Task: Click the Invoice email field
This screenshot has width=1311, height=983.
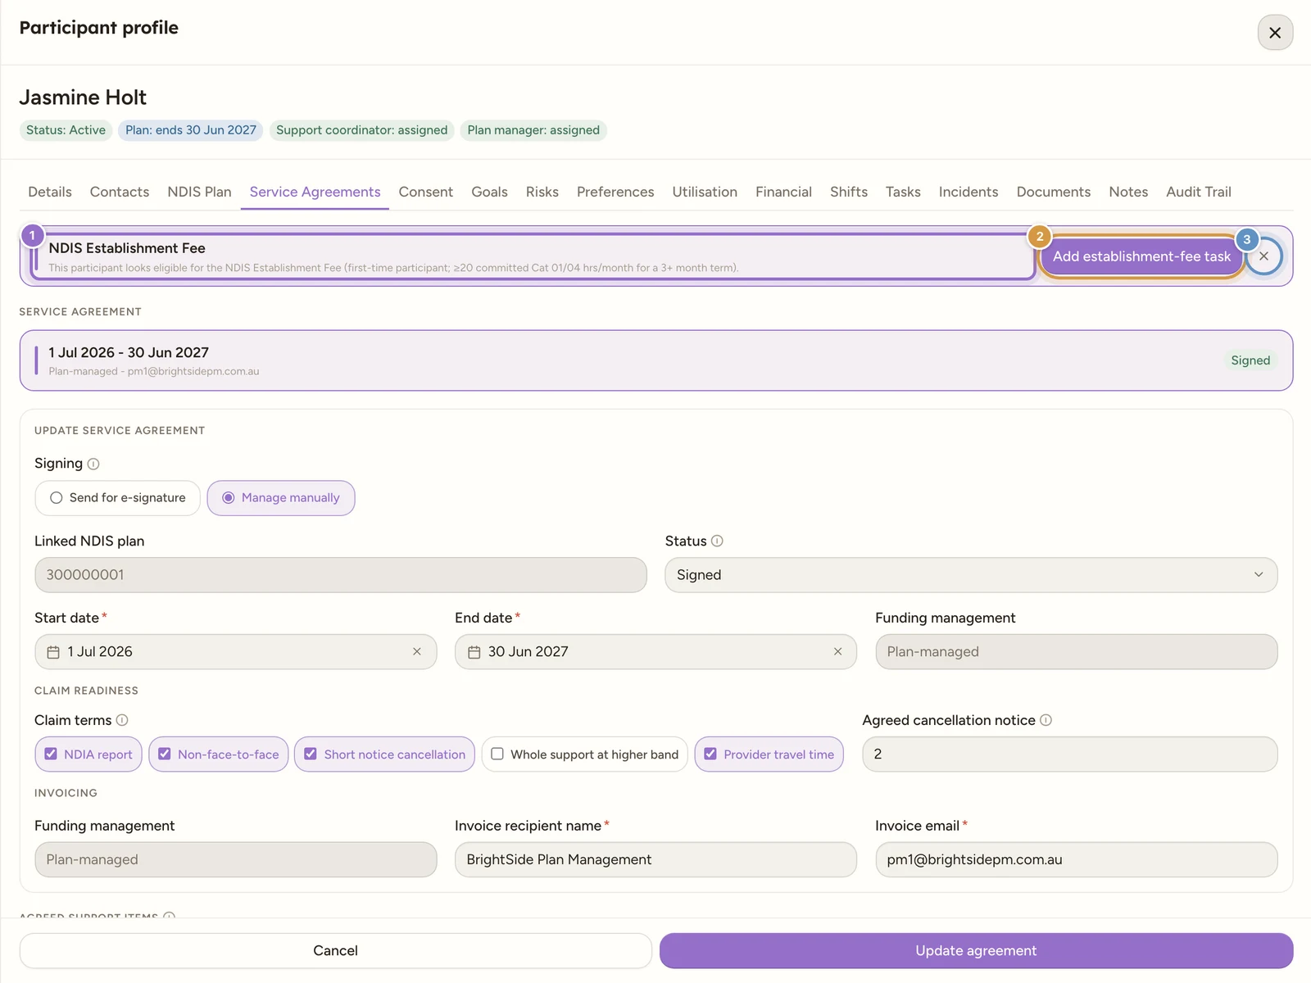Action: (1076, 860)
